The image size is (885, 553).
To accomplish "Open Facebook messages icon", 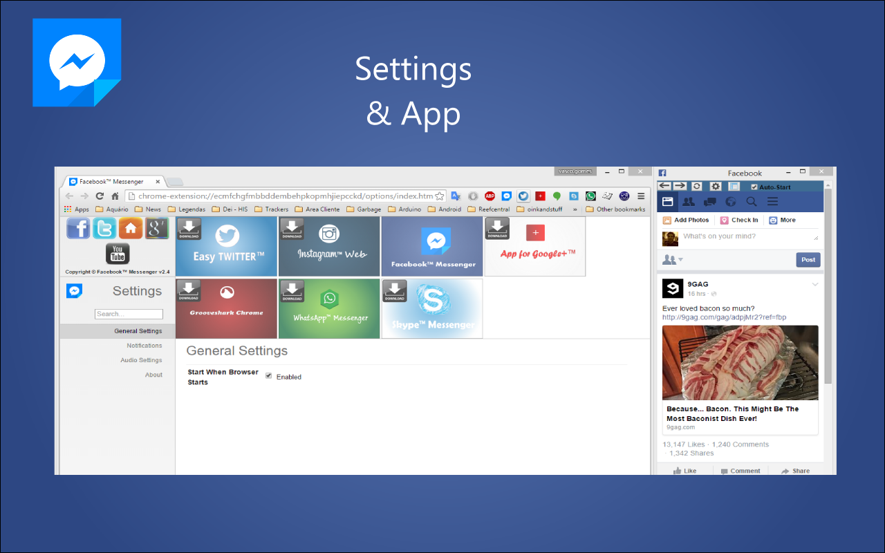I will (x=709, y=202).
